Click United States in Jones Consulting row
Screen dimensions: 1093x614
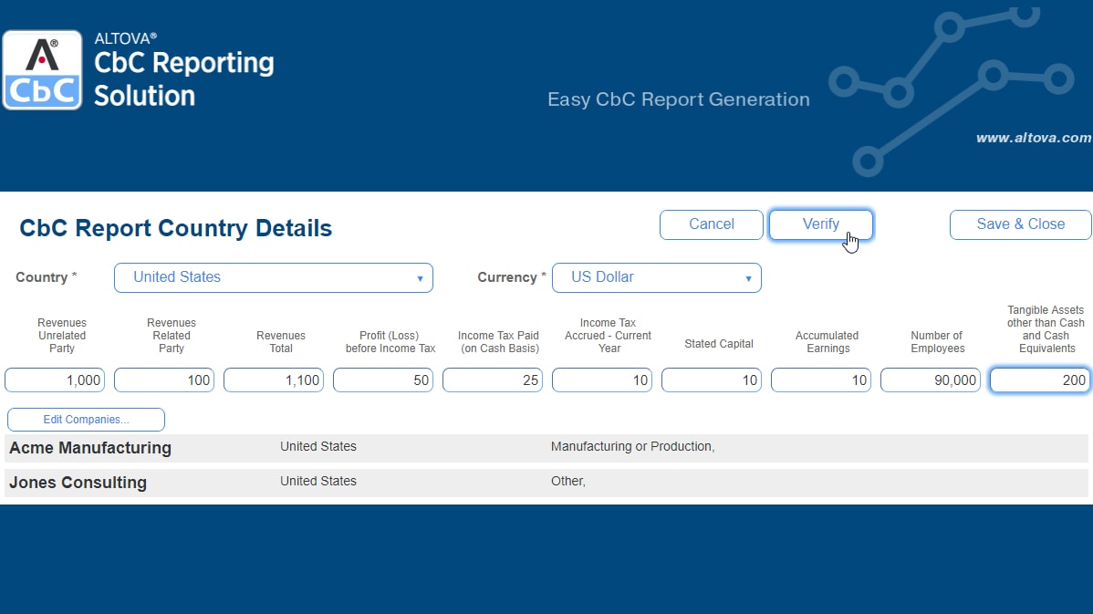pyautogui.click(x=317, y=482)
